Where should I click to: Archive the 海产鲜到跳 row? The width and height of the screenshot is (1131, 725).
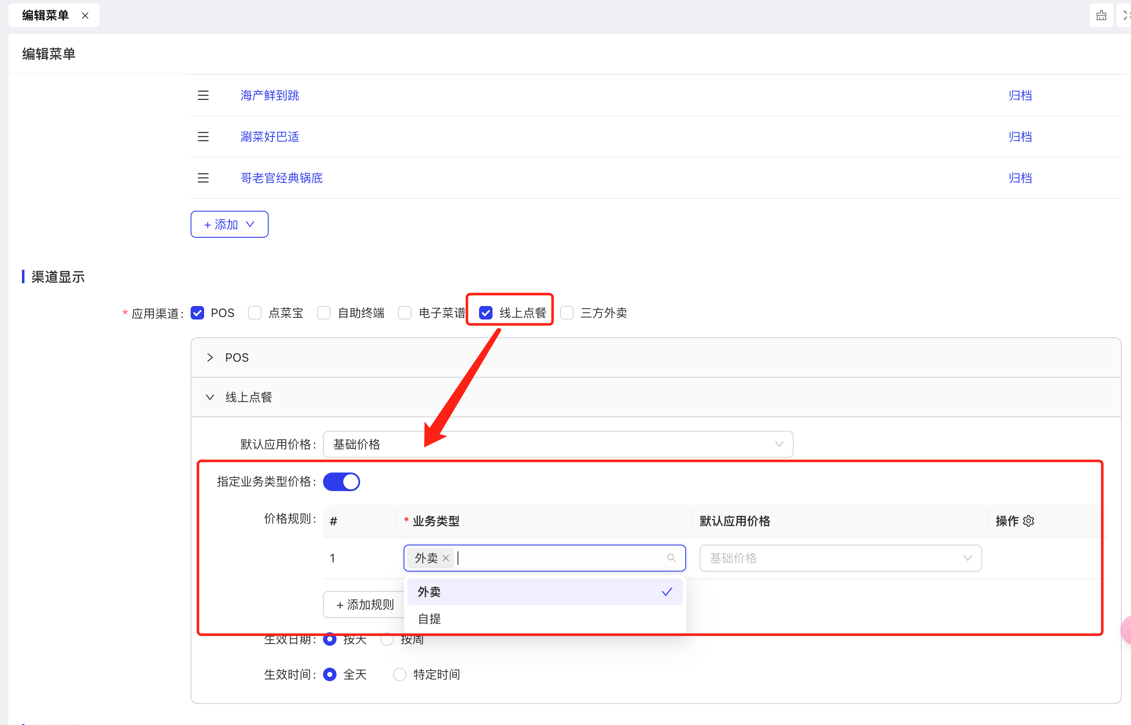[1020, 96]
